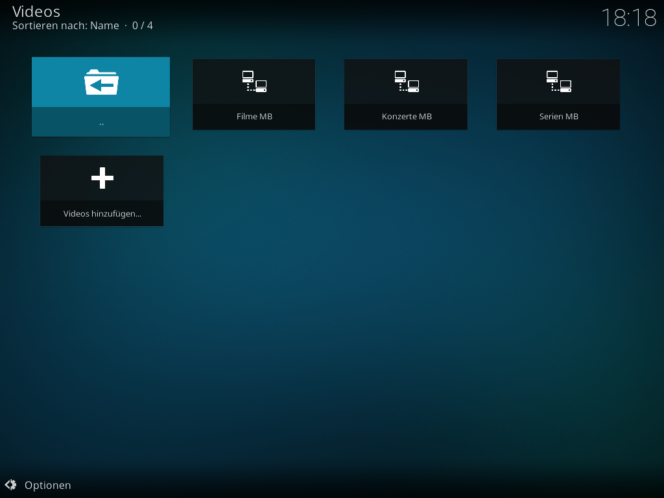664x498 pixels.
Task: Click the '..' parent directory label
Action: (x=101, y=124)
